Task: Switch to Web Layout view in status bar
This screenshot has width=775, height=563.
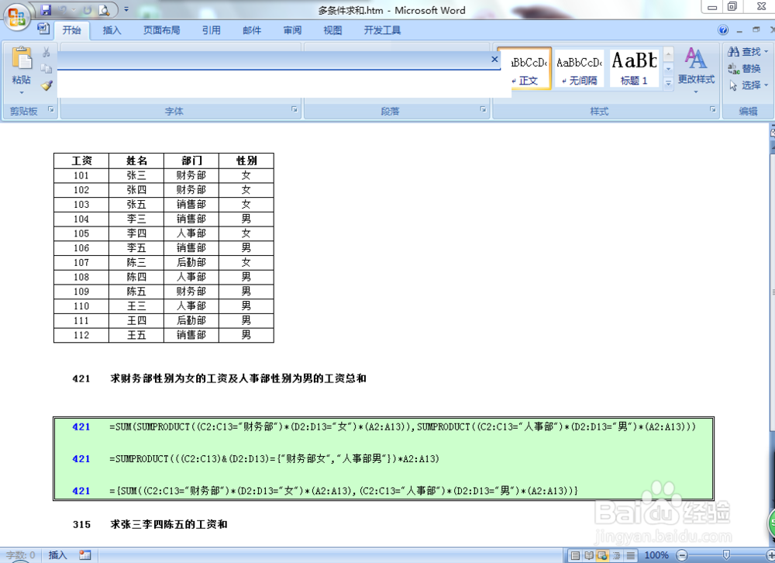Action: click(603, 555)
